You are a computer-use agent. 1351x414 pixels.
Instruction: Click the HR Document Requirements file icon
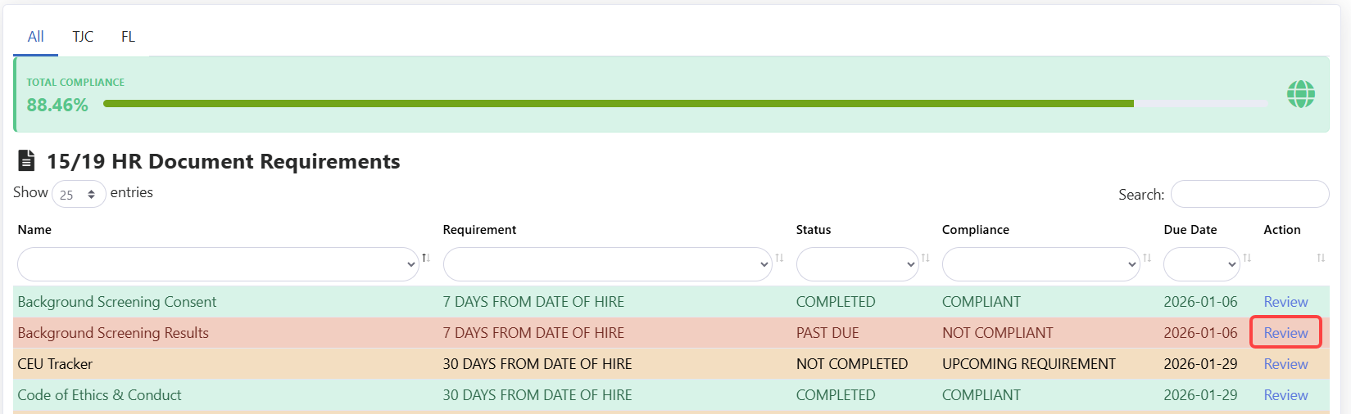[x=27, y=160]
